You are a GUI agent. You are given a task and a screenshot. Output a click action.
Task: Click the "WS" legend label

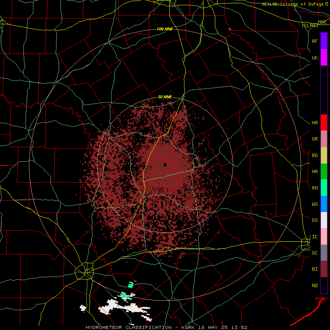point(315,204)
